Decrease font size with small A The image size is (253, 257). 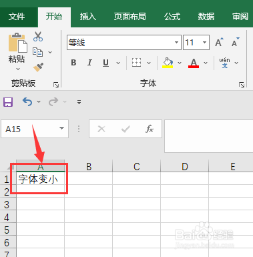tap(235, 42)
